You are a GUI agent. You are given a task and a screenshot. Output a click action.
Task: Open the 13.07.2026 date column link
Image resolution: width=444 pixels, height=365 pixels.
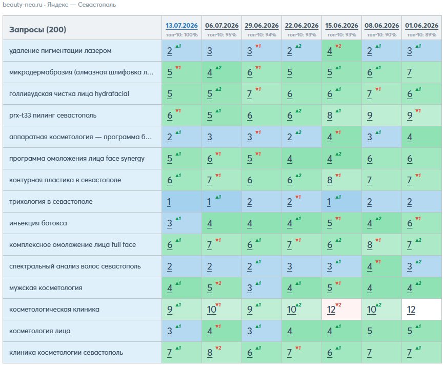(x=181, y=26)
